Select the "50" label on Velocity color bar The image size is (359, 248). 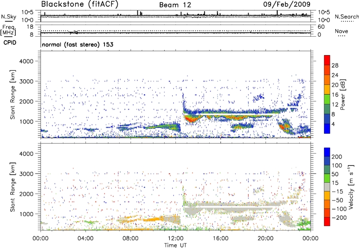click(335, 174)
